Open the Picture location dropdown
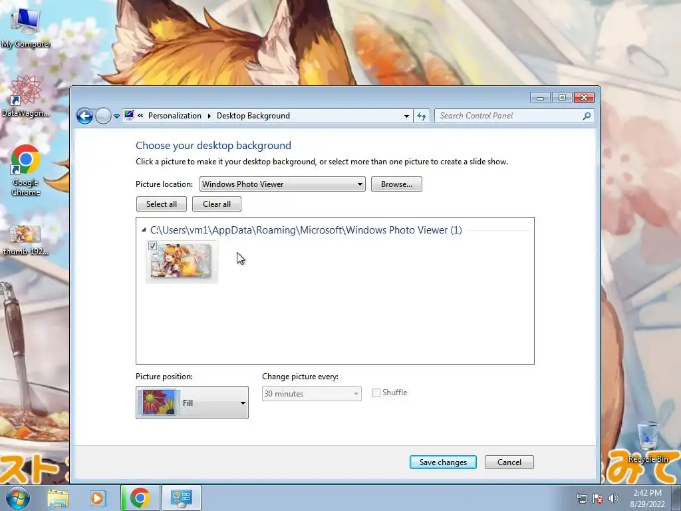This screenshot has height=511, width=681. [x=282, y=184]
